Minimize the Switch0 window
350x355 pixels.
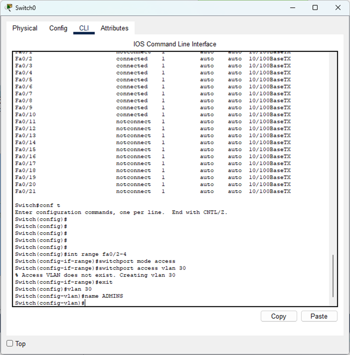pyautogui.click(x=292, y=8)
